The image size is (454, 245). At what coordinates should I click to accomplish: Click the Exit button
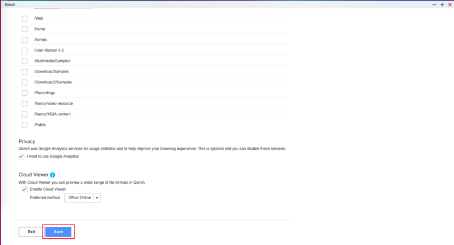click(31, 232)
